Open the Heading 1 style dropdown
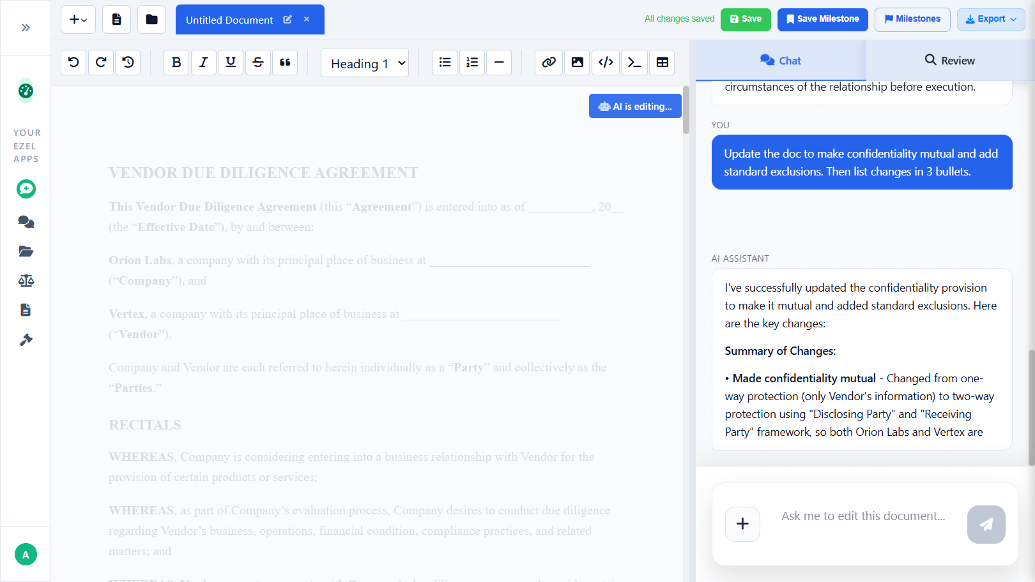 coord(365,63)
